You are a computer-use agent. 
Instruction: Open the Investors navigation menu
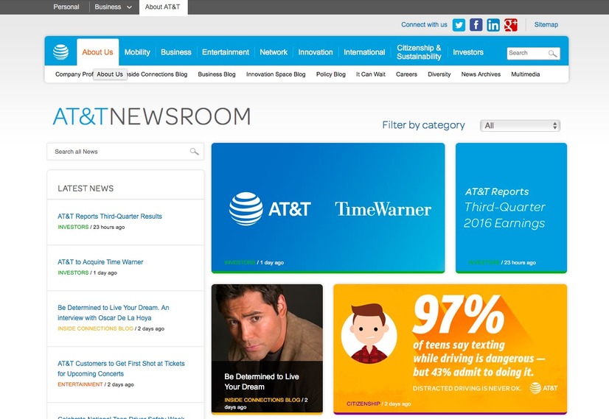[x=468, y=52]
